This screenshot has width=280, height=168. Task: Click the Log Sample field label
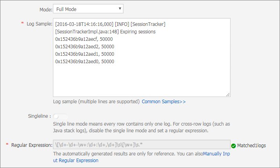coord(40,24)
